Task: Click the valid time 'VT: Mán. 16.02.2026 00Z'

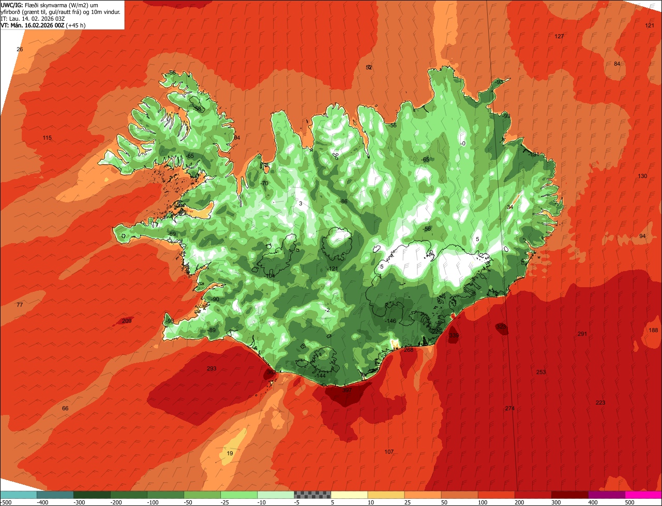Action: [33, 25]
